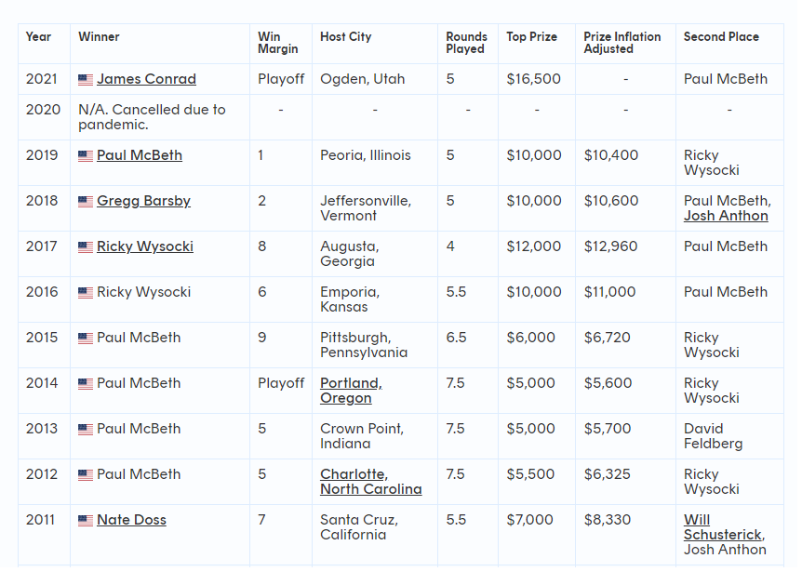
Task: Click the US flag beside James Conrad
Action: pos(86,80)
